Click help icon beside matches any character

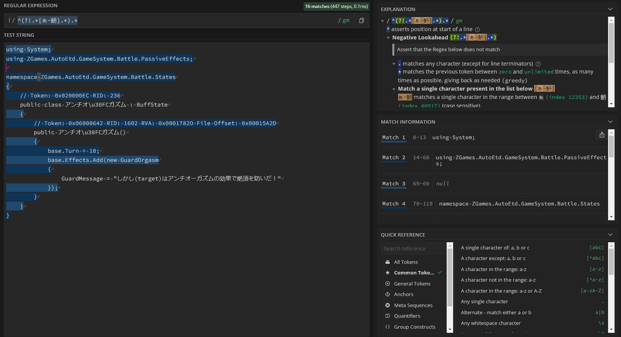click(x=538, y=64)
